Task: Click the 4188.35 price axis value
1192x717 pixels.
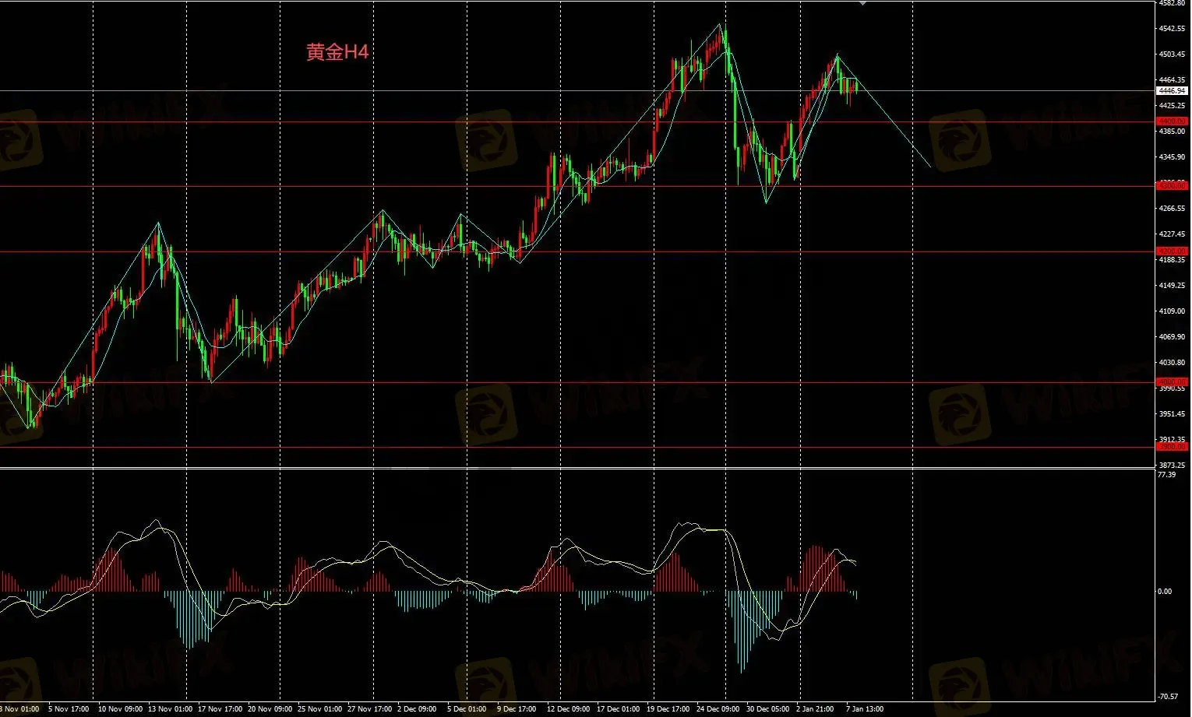Action: tap(1172, 260)
